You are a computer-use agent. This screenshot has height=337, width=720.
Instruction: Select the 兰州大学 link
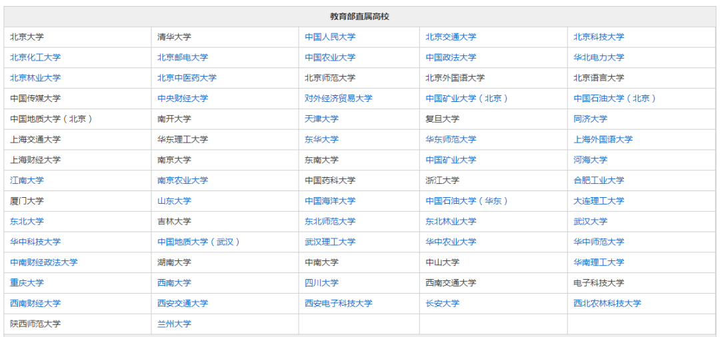[174, 324]
